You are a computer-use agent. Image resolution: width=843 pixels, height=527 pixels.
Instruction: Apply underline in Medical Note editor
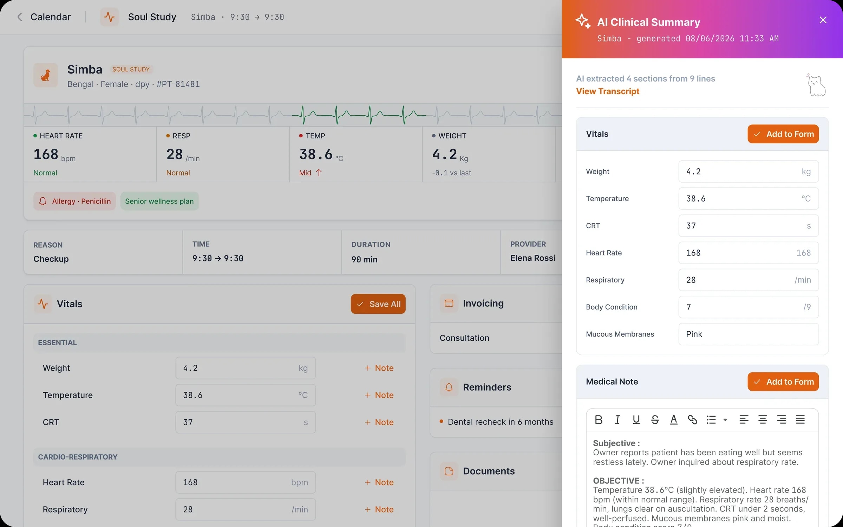636,419
